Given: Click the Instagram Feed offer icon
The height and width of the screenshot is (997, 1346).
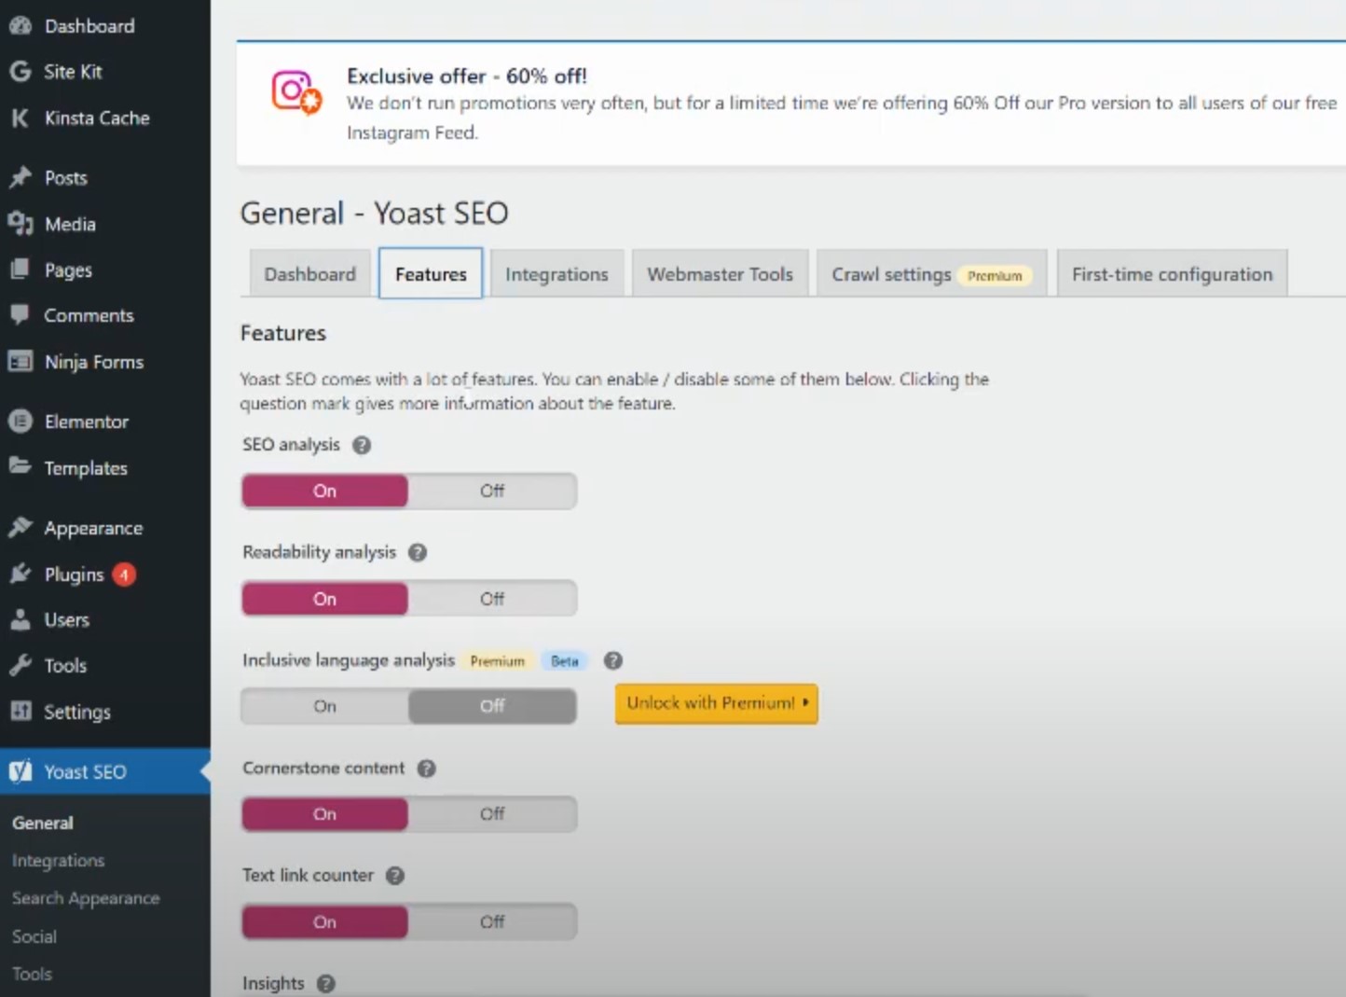Looking at the screenshot, I should pyautogui.click(x=296, y=93).
